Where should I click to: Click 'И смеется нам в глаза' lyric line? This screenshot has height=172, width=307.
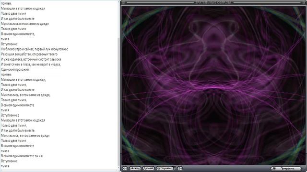pyautogui.click(x=31, y=64)
